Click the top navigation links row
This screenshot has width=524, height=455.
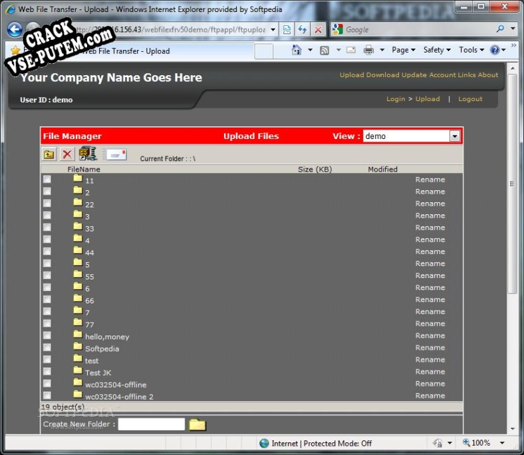coord(419,75)
